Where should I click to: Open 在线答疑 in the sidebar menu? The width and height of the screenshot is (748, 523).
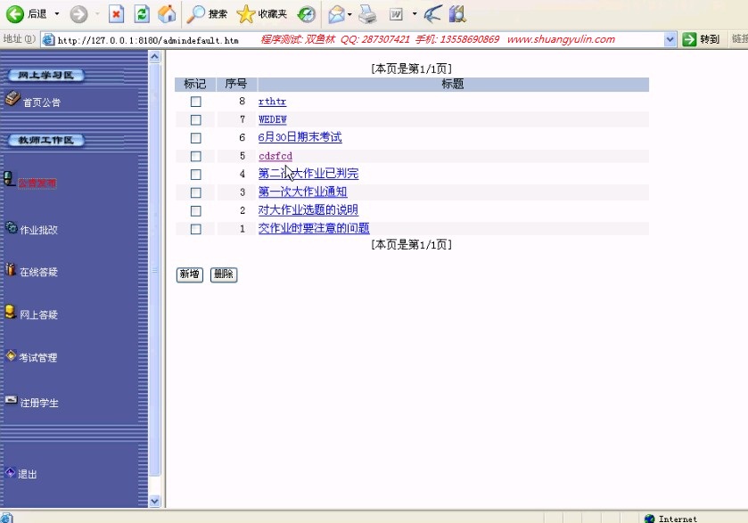38,273
